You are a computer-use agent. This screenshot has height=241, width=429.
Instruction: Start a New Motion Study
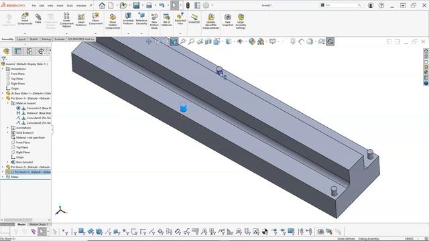tap(154, 21)
